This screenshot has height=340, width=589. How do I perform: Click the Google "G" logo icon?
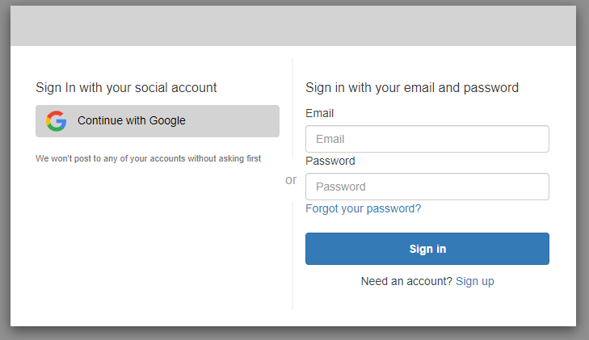coord(56,121)
